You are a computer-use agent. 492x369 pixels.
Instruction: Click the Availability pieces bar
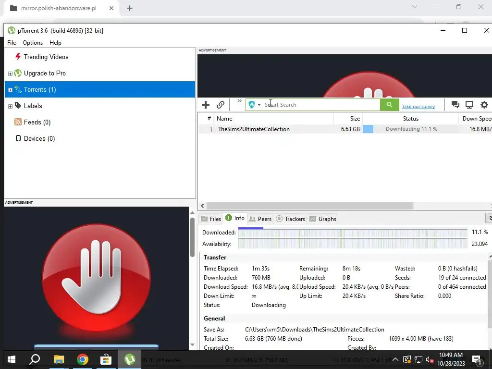click(352, 244)
